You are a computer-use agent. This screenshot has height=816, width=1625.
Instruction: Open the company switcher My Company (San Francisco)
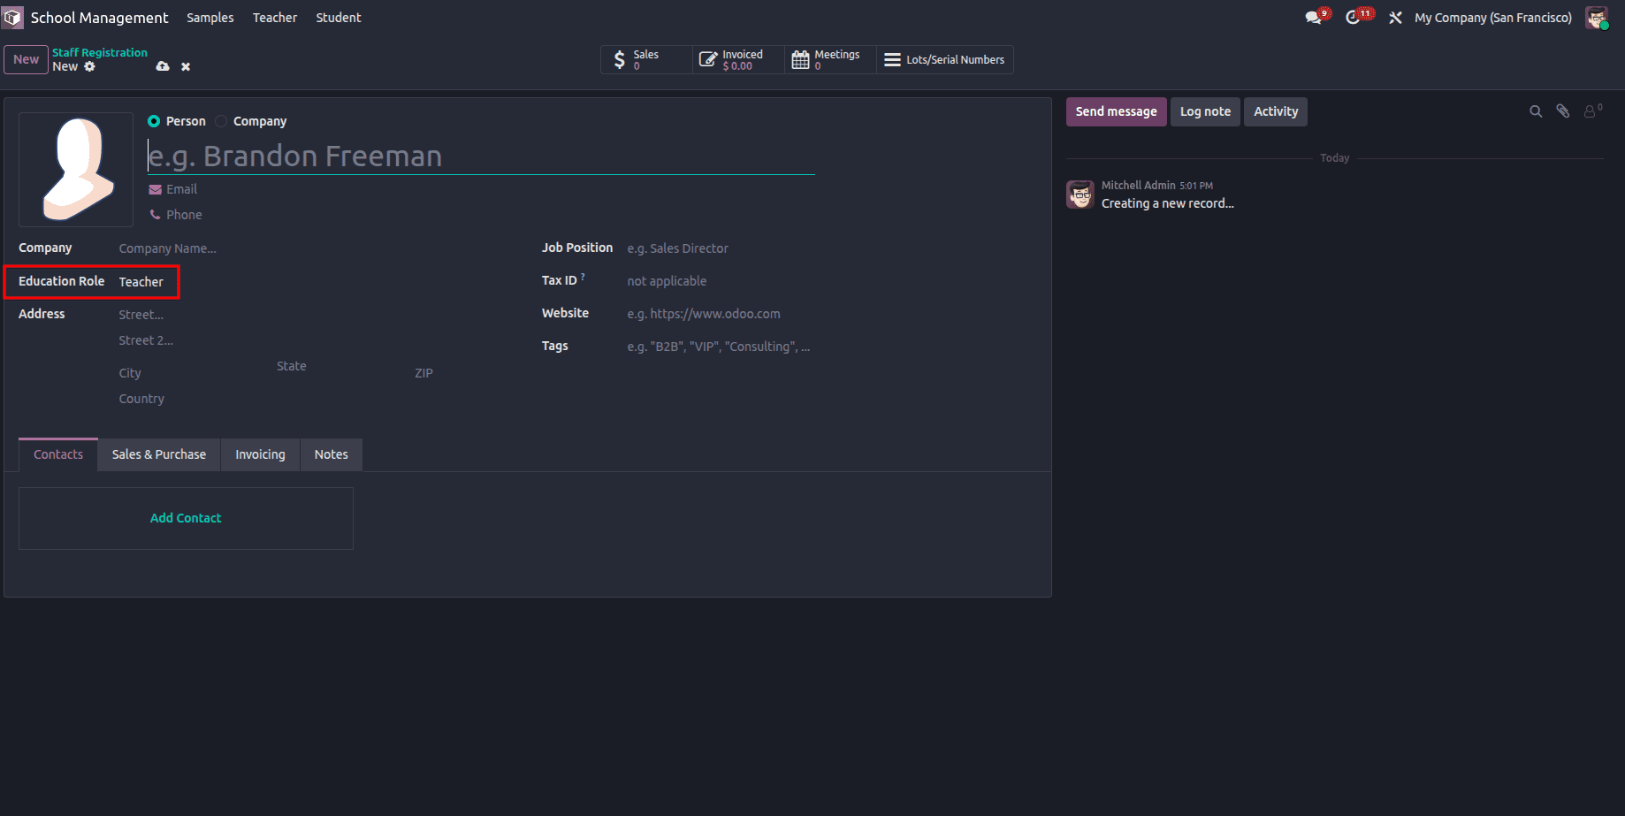(1493, 18)
